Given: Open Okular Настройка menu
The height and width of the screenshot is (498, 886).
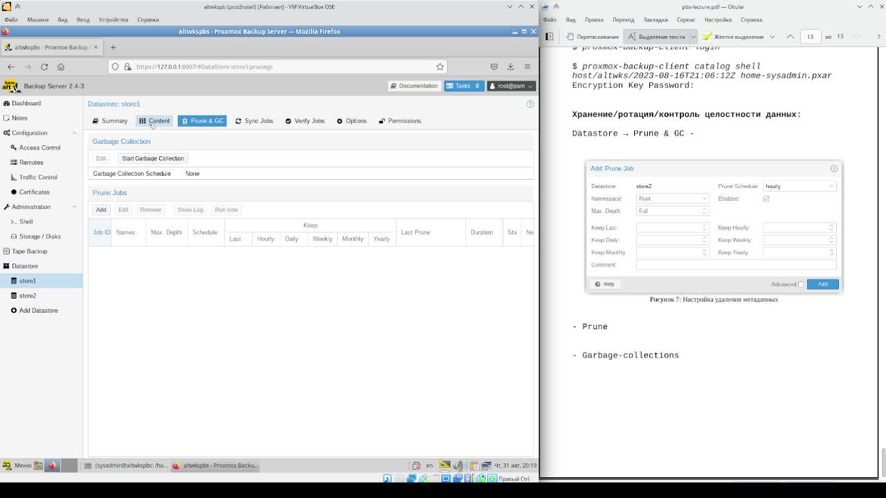Looking at the screenshot, I should point(718,19).
